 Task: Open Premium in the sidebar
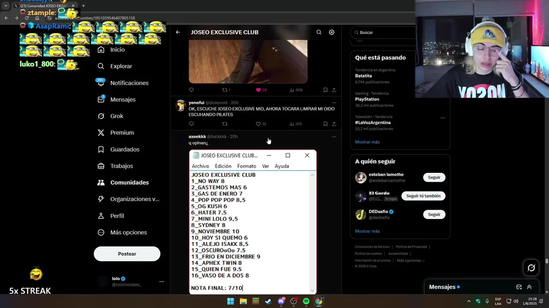(x=115, y=133)
